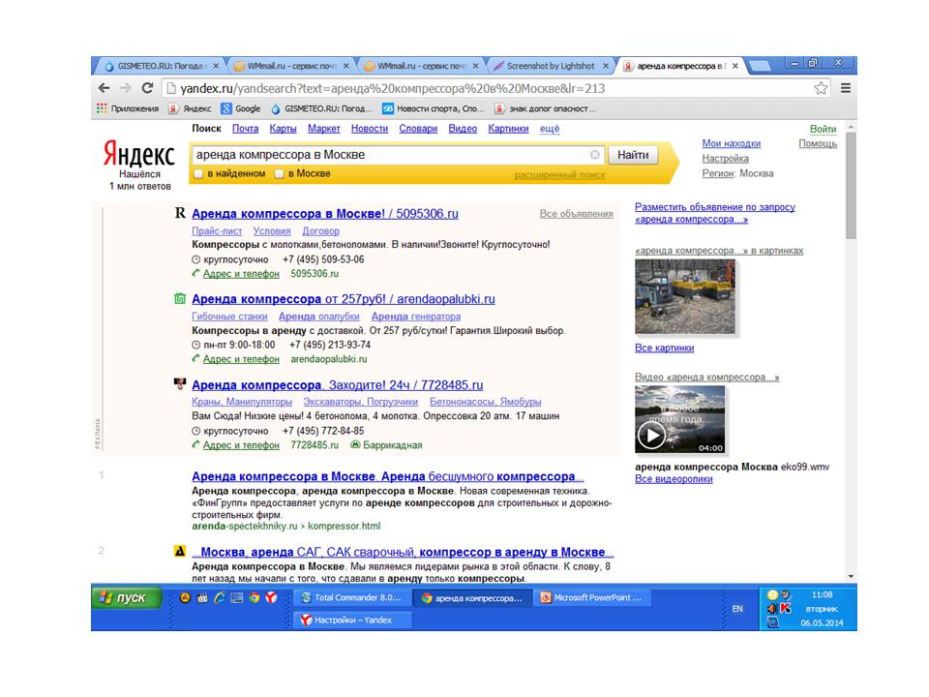Open the Все объявления link

click(x=576, y=214)
